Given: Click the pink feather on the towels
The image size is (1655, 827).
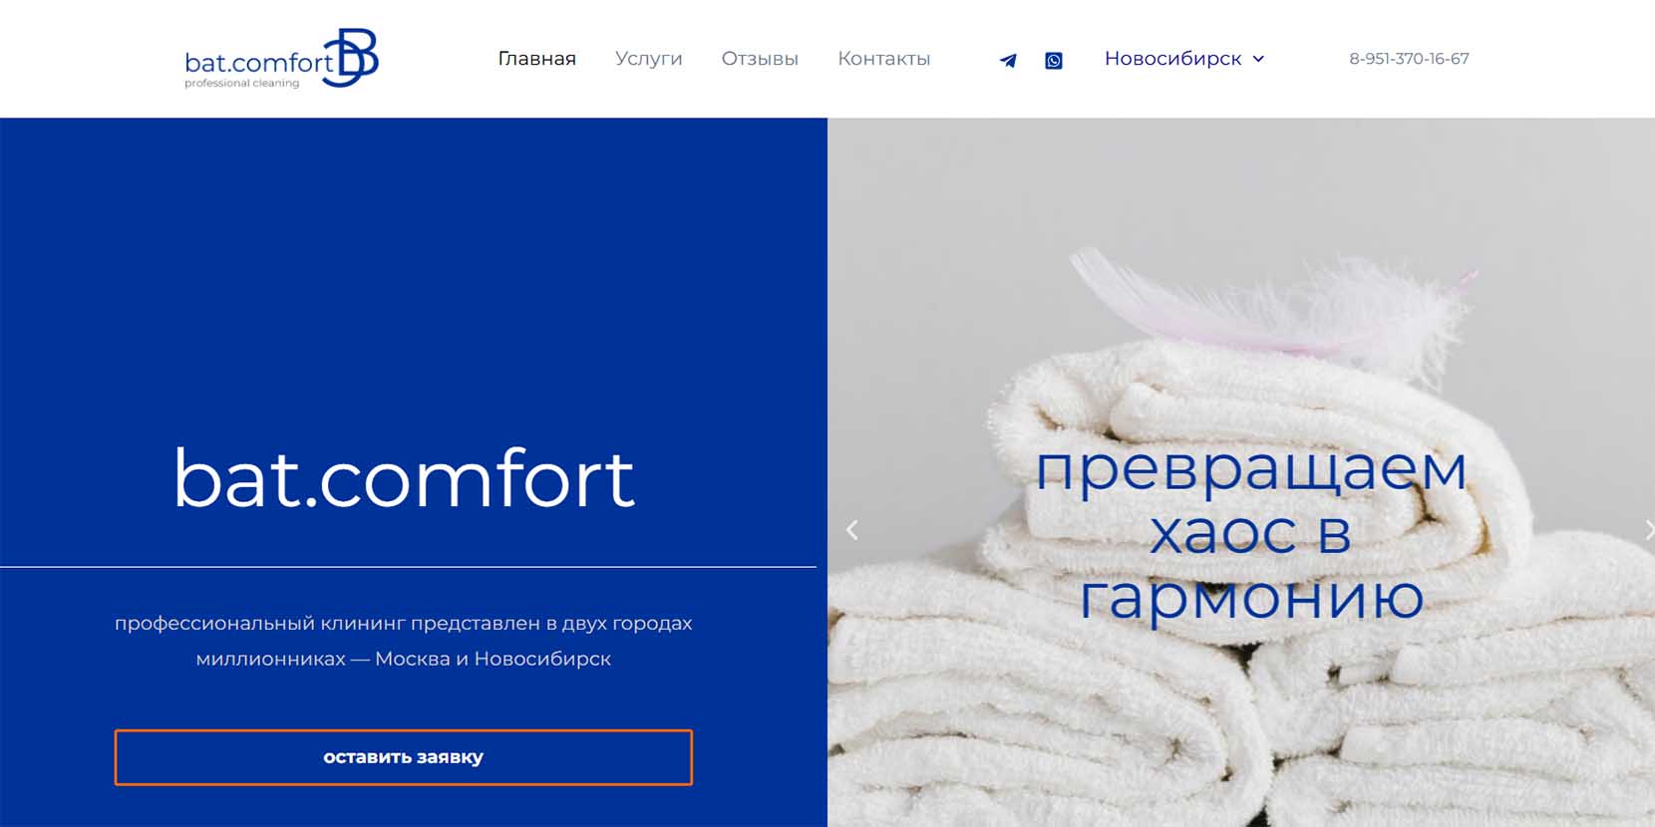Looking at the screenshot, I should 1271,304.
